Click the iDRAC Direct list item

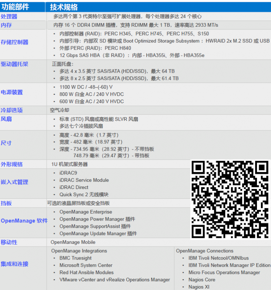(74, 187)
